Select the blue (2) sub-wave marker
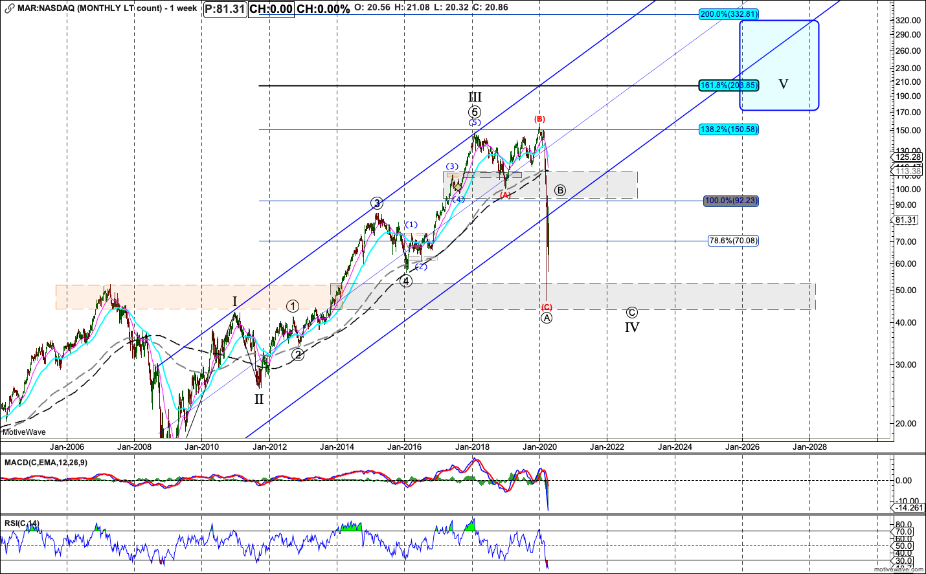Screen dimensions: 926x574 click(421, 267)
